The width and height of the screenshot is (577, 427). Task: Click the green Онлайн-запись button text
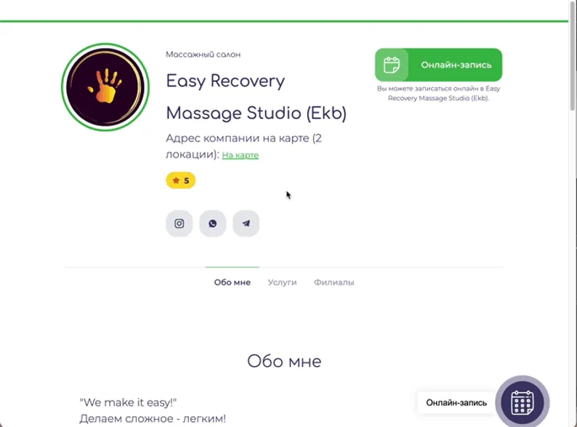click(456, 65)
